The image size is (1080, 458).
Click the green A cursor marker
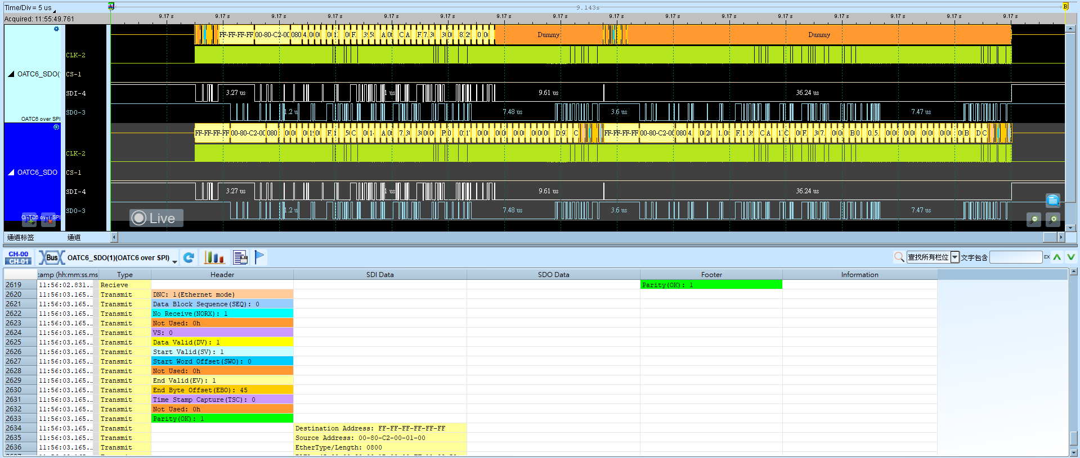point(111,6)
